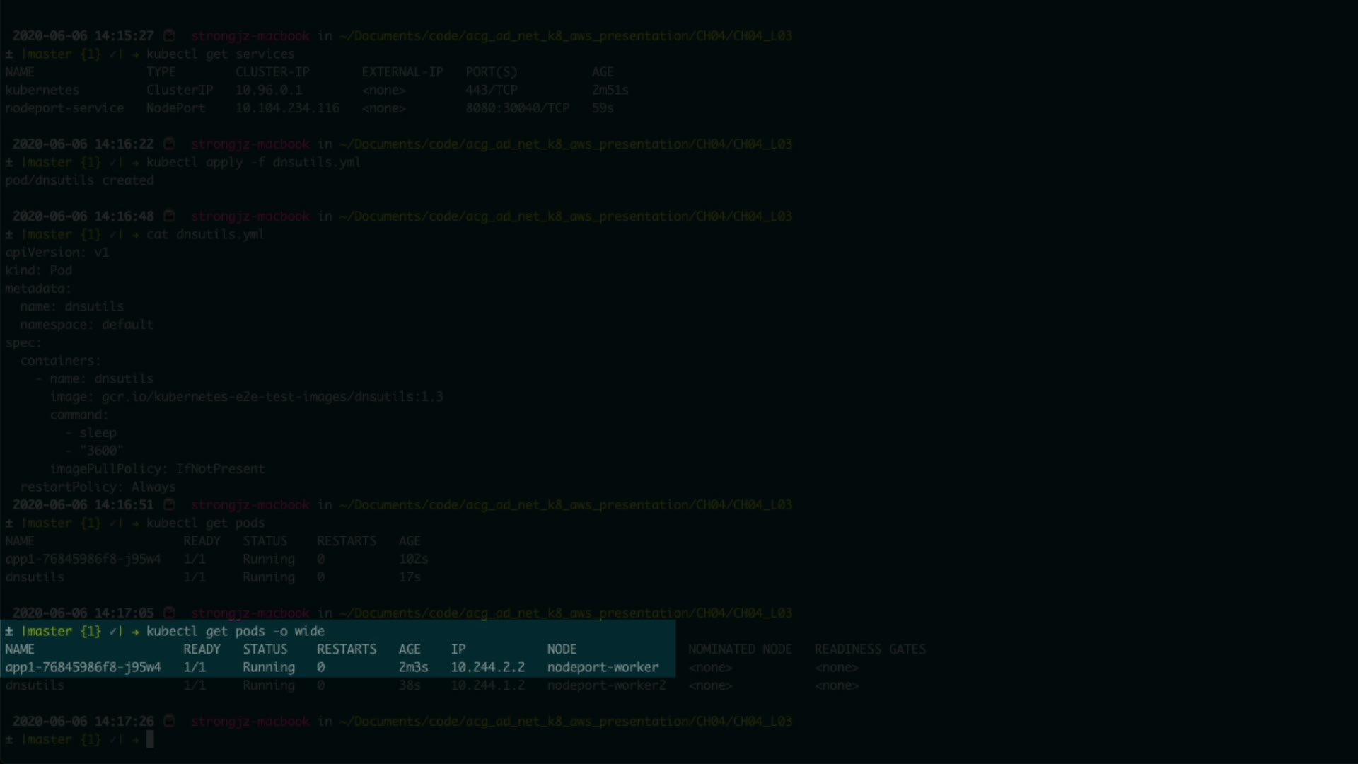This screenshot has height=764, width=1358.
Task: Click the 'kubectl get pods -o wide' command text
Action: (x=236, y=632)
